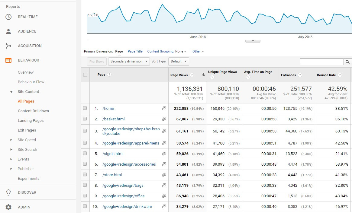Screen dimensions: 352x213
Task: Open office page external link icon
Action: (x=164, y=196)
